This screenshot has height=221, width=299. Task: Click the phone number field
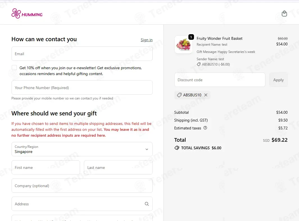(82, 88)
